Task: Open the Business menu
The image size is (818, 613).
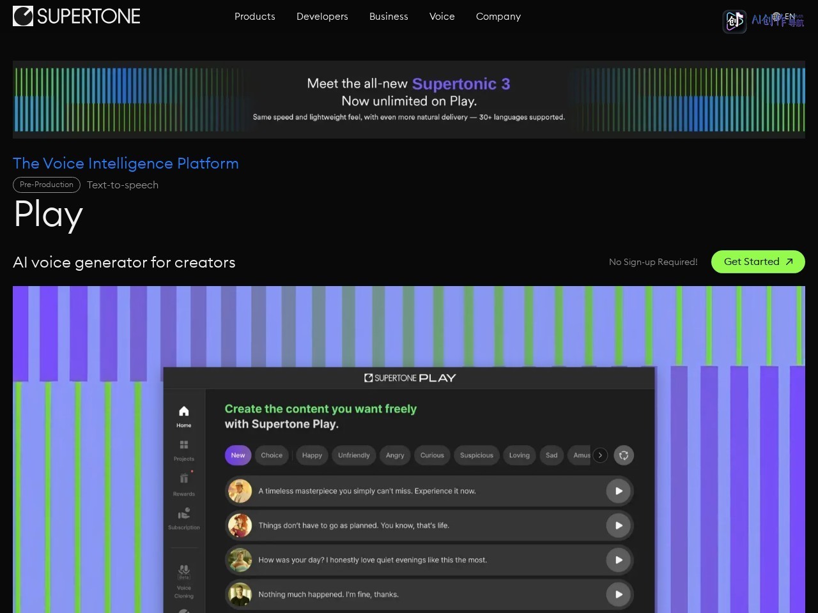Action: [389, 17]
